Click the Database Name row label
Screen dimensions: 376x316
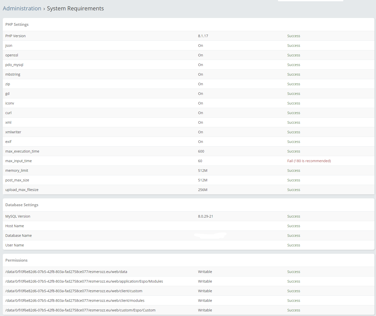(x=18, y=236)
